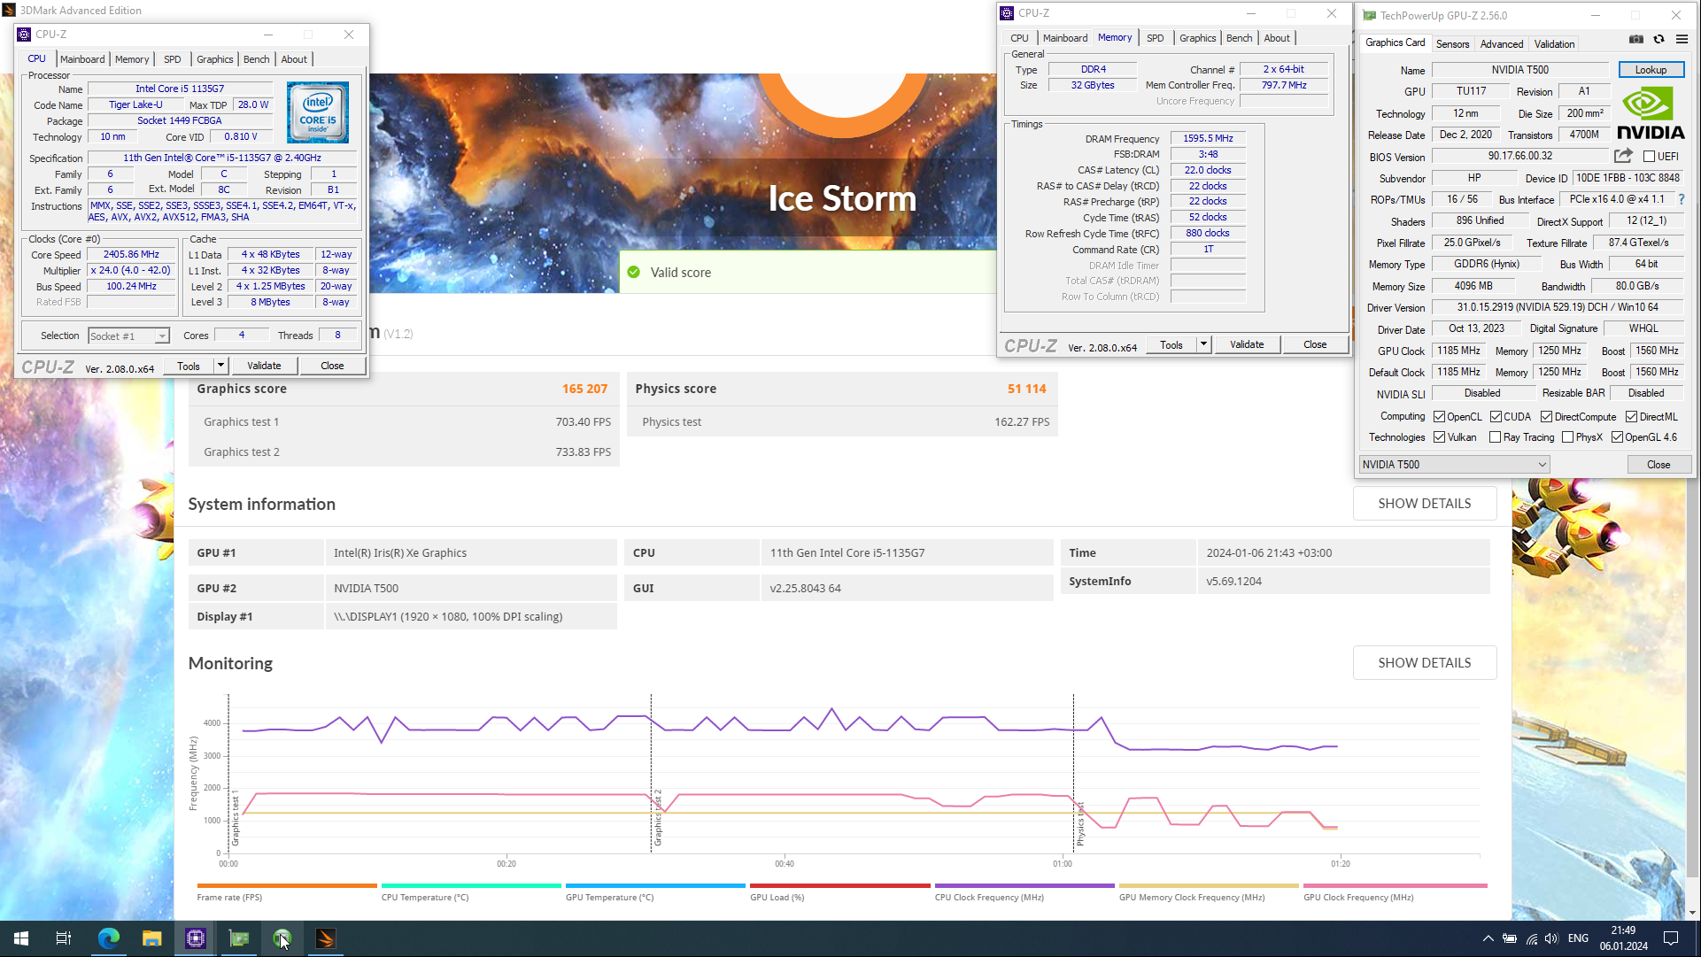Click the GPU-Z title bar icon
Image resolution: width=1701 pixels, height=957 pixels.
(x=1369, y=15)
